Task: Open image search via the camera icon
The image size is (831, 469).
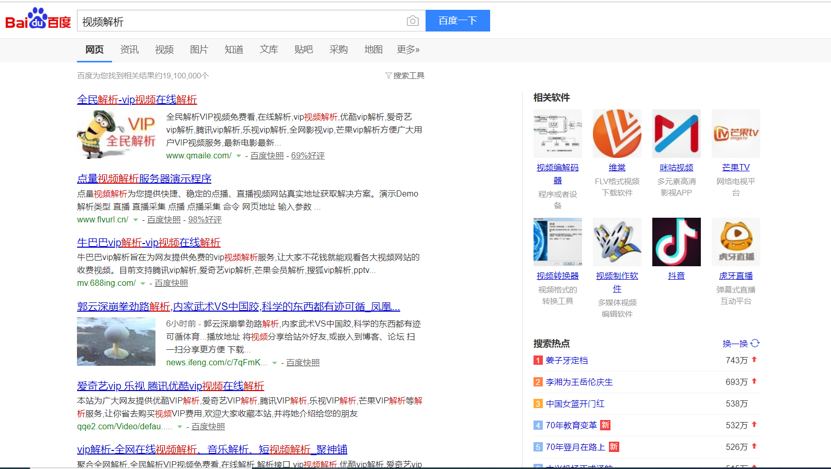Action: point(412,21)
